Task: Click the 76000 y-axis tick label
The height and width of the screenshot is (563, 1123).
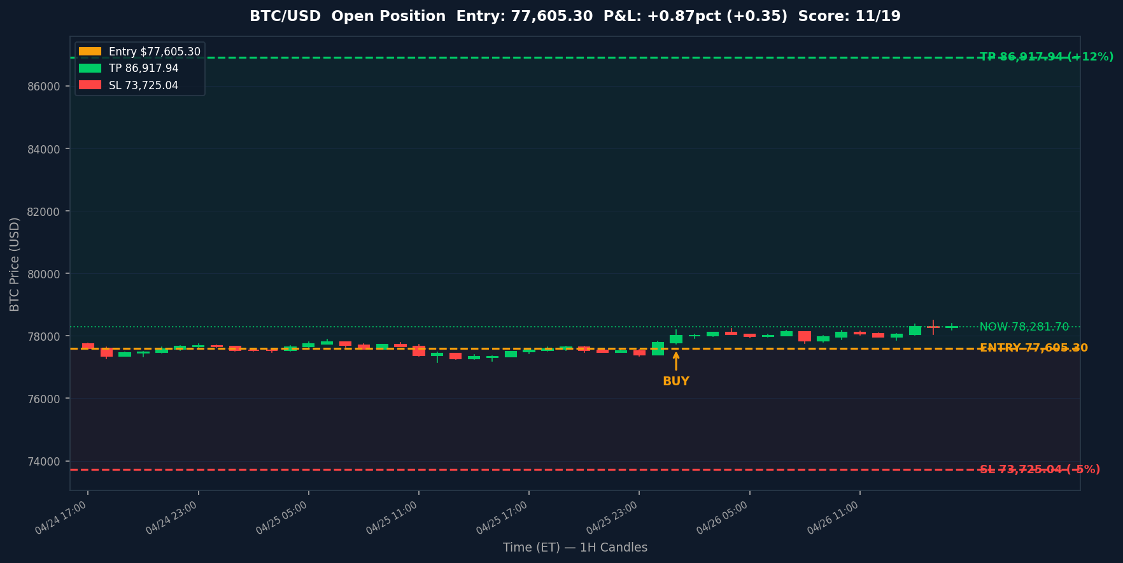Action: tap(44, 399)
